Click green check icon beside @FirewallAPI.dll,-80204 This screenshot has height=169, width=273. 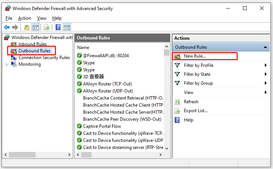79,55
